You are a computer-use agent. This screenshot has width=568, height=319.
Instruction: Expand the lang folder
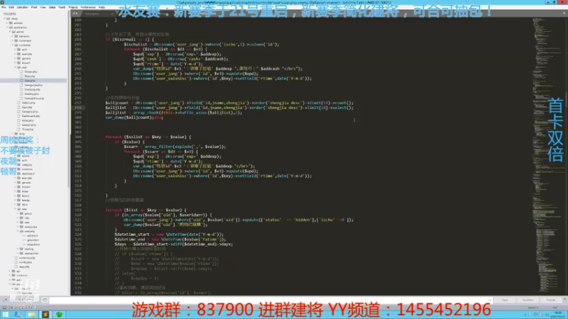click(x=13, y=134)
